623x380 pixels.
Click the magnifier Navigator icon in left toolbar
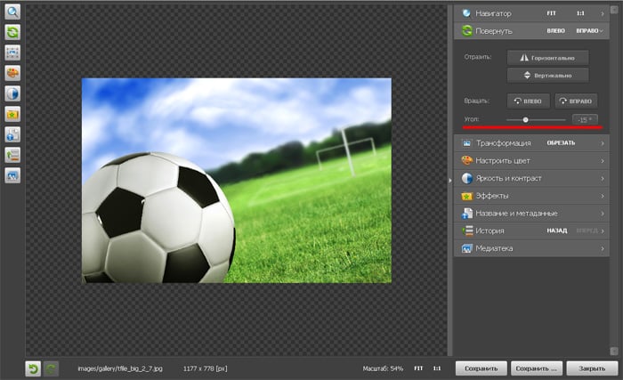12,12
